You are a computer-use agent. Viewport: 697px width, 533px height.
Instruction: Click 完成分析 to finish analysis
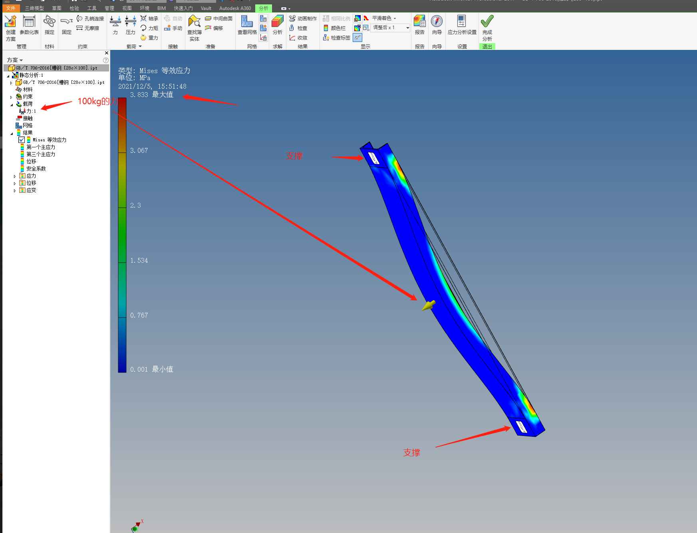pyautogui.click(x=487, y=28)
